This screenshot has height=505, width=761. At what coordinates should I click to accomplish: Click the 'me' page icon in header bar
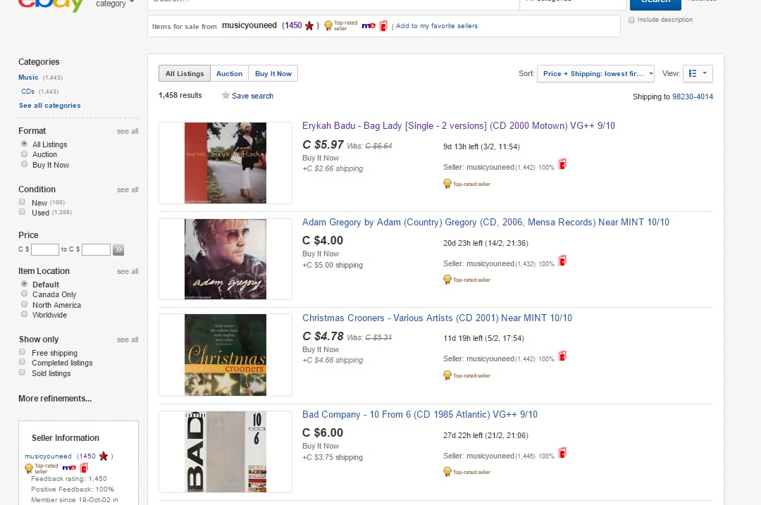tap(369, 26)
